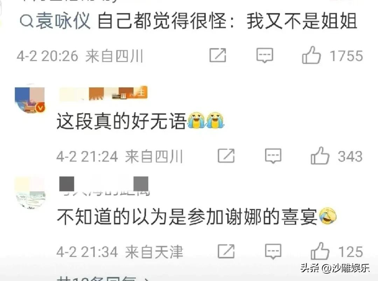Reply to the 这段真的好无语 comment
Screen dimensions: 378x281
pos(273,156)
